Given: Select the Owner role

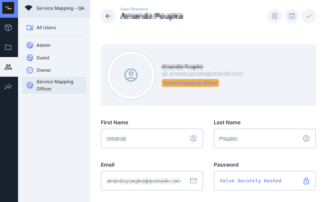Looking at the screenshot, I should pos(44,70).
